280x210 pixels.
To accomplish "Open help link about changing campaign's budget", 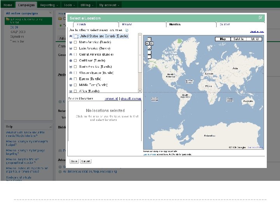I will pyautogui.click(x=27, y=143).
